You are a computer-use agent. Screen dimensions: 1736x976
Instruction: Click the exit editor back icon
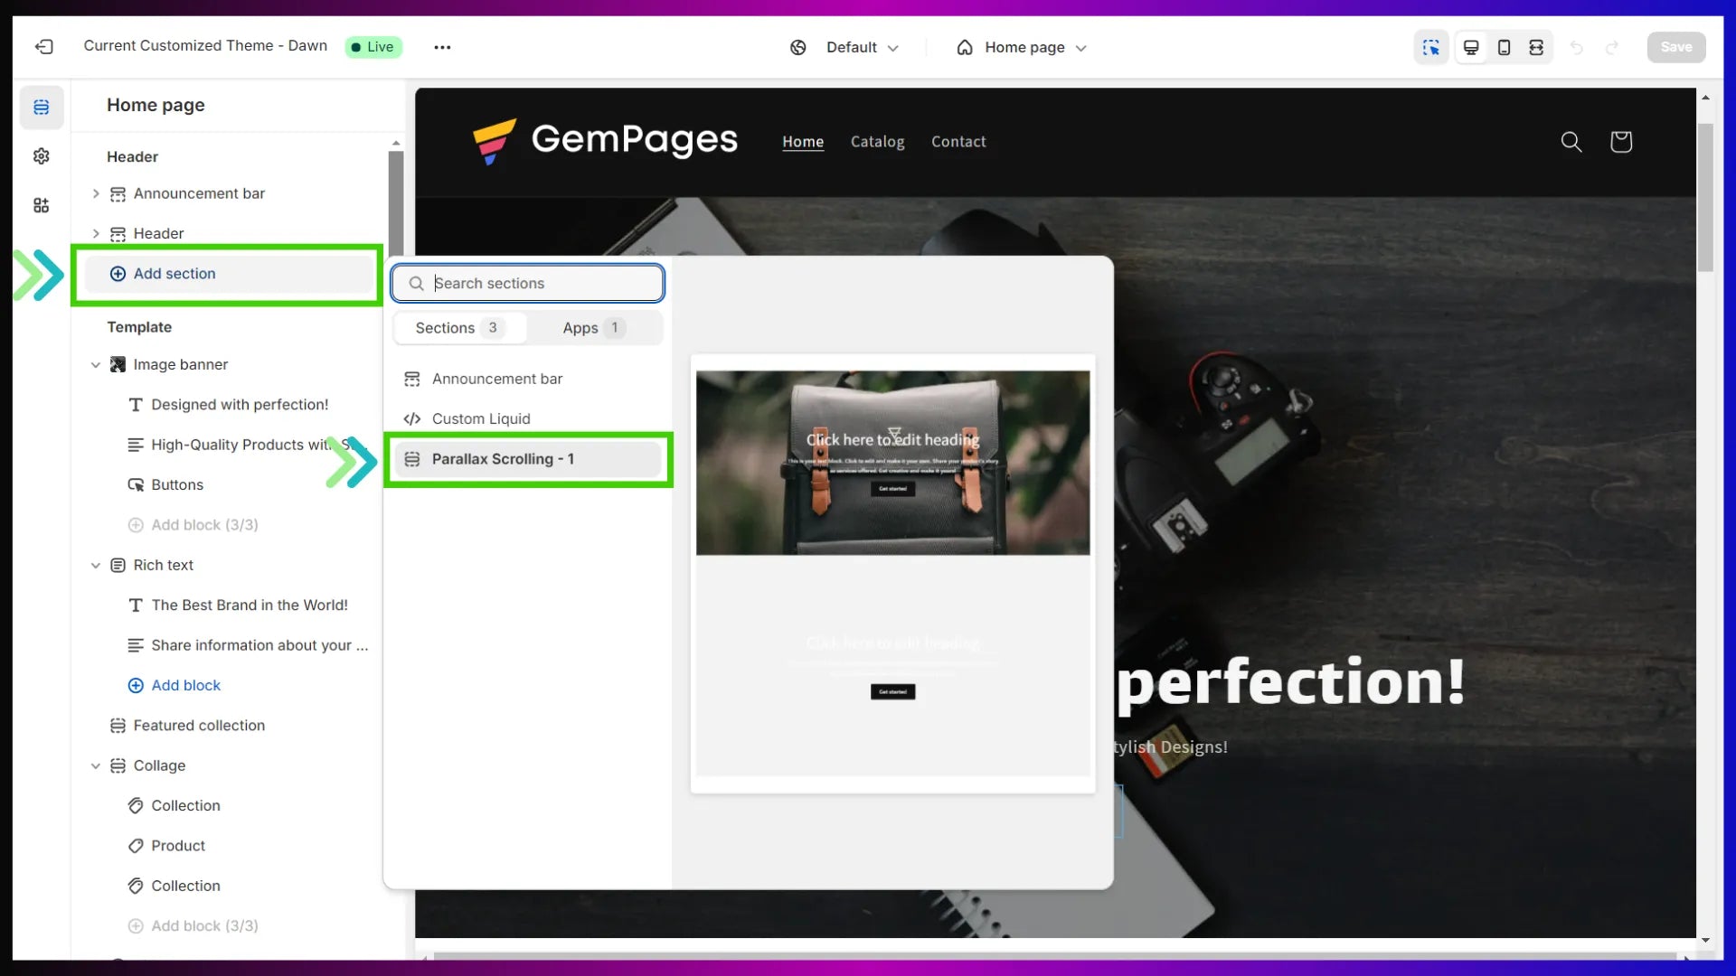pyautogui.click(x=43, y=46)
